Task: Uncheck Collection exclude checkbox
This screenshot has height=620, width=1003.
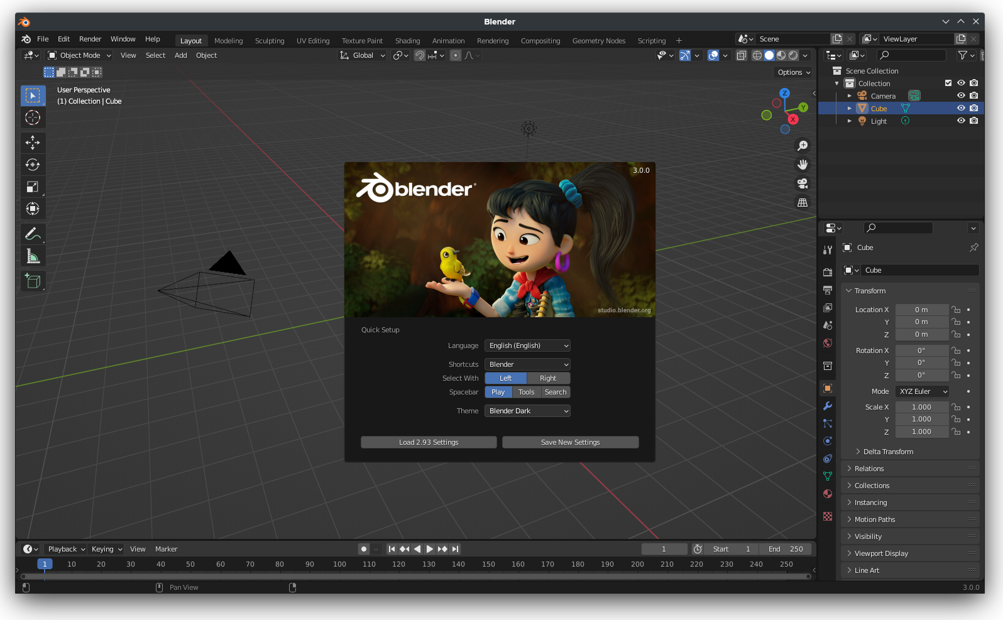Action: 948,83
